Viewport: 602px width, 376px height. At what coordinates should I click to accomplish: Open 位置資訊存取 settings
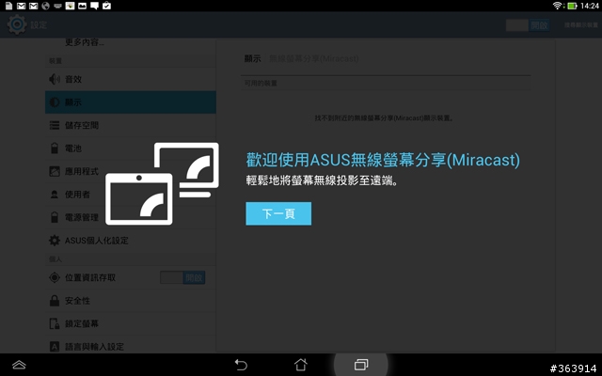pyautogui.click(x=131, y=277)
